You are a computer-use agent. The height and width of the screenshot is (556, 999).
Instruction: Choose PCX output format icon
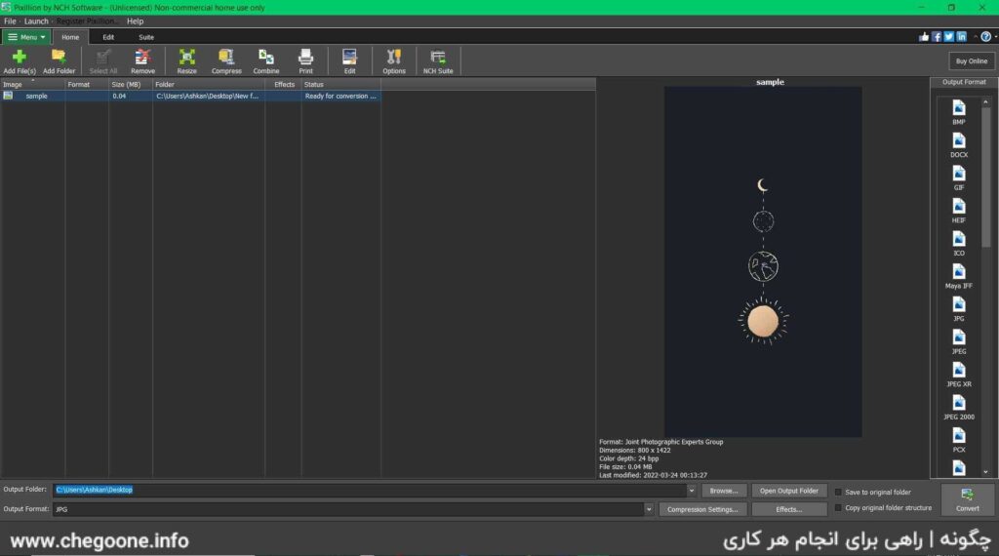(959, 440)
